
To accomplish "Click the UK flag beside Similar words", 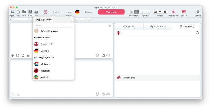I will point(119,78).
